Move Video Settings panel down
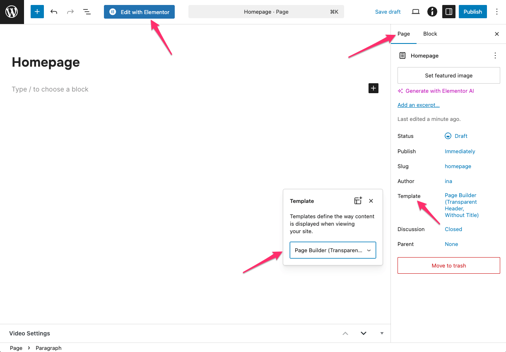 click(x=364, y=333)
